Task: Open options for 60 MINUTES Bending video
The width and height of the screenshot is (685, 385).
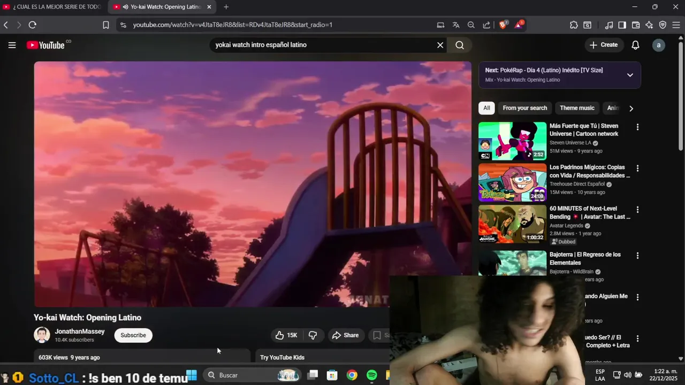Action: (x=637, y=210)
